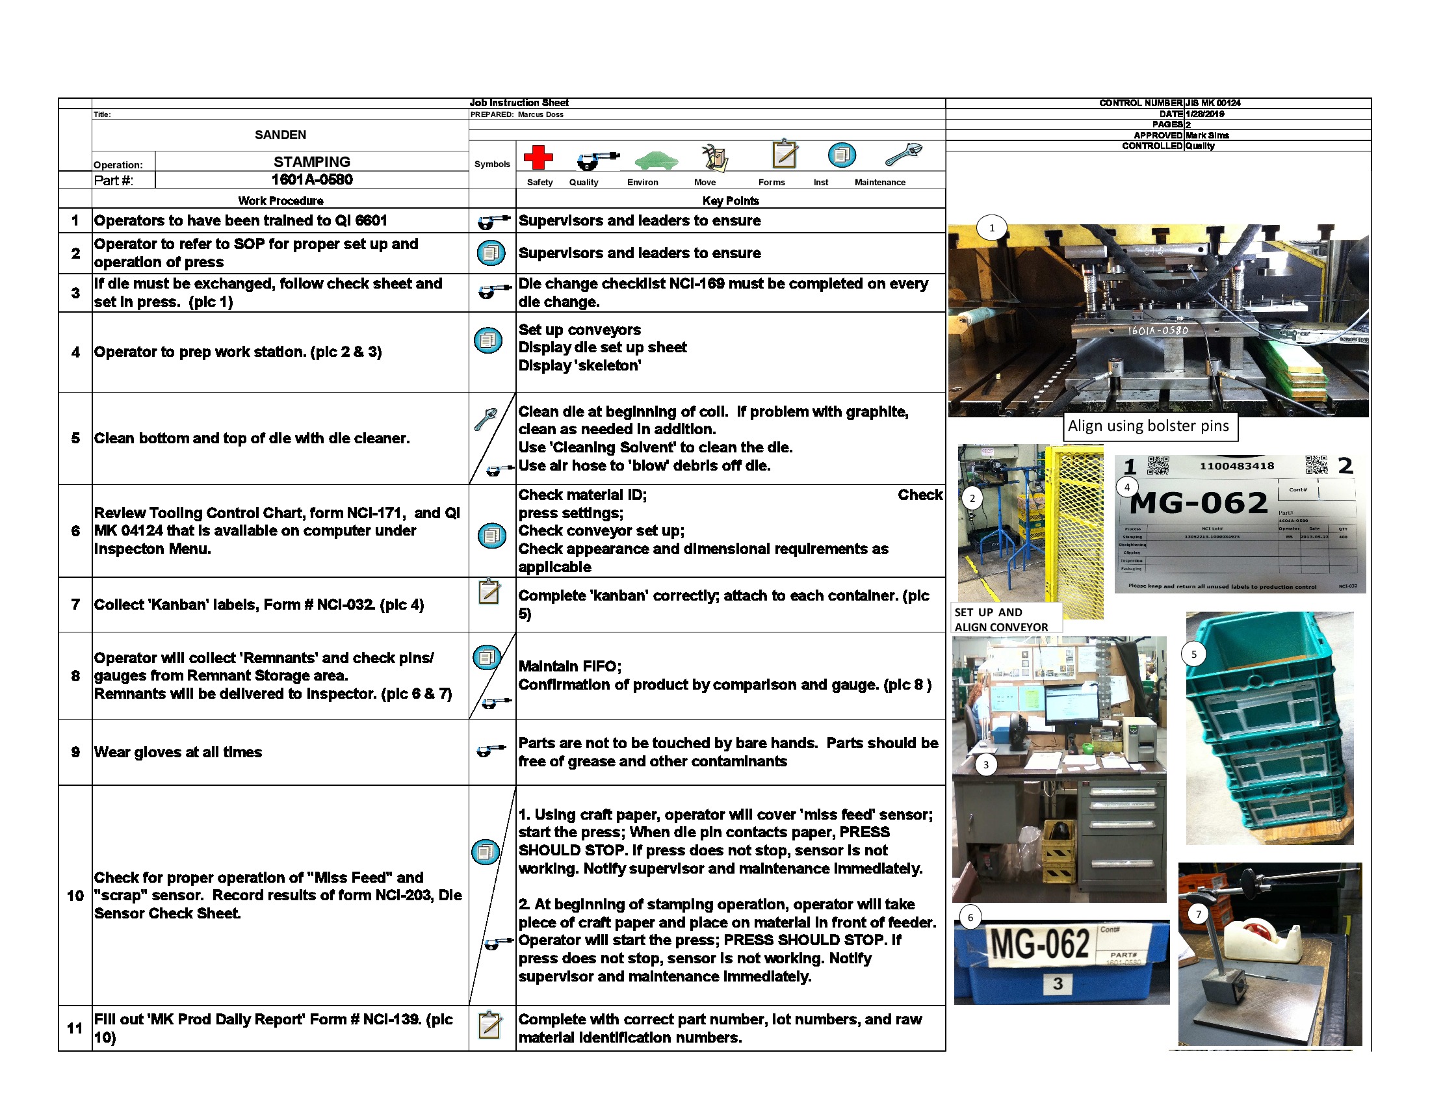Select the APPROVED Mark Sims cell

coord(1208,135)
